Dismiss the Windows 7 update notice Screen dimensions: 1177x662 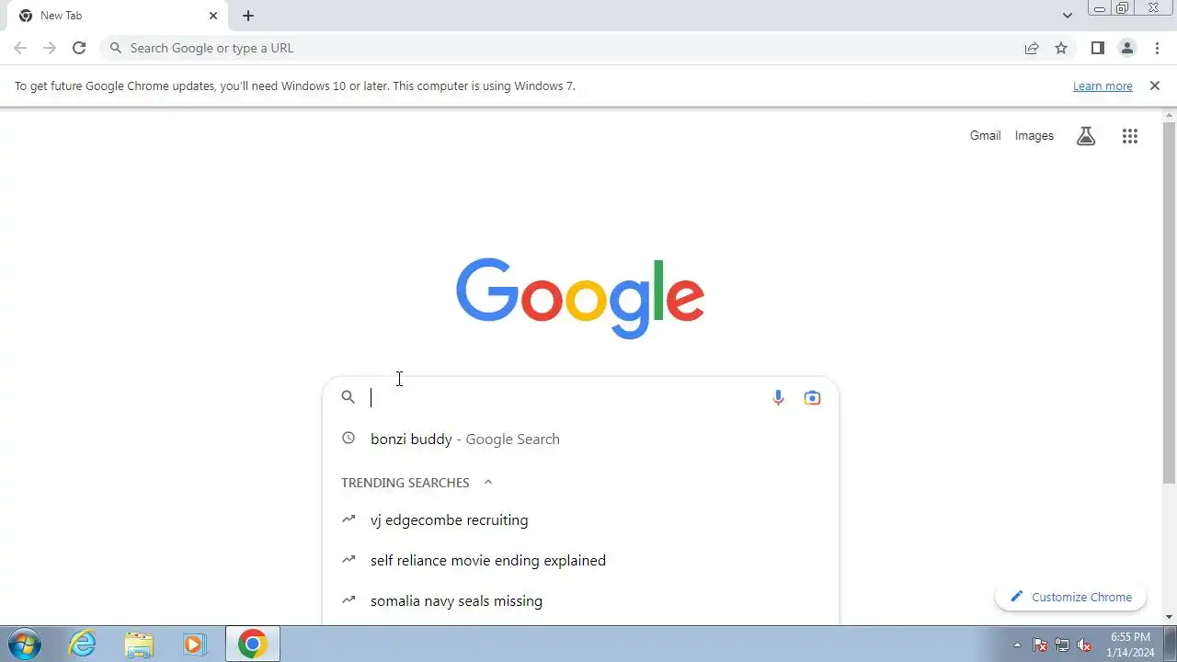click(x=1155, y=86)
